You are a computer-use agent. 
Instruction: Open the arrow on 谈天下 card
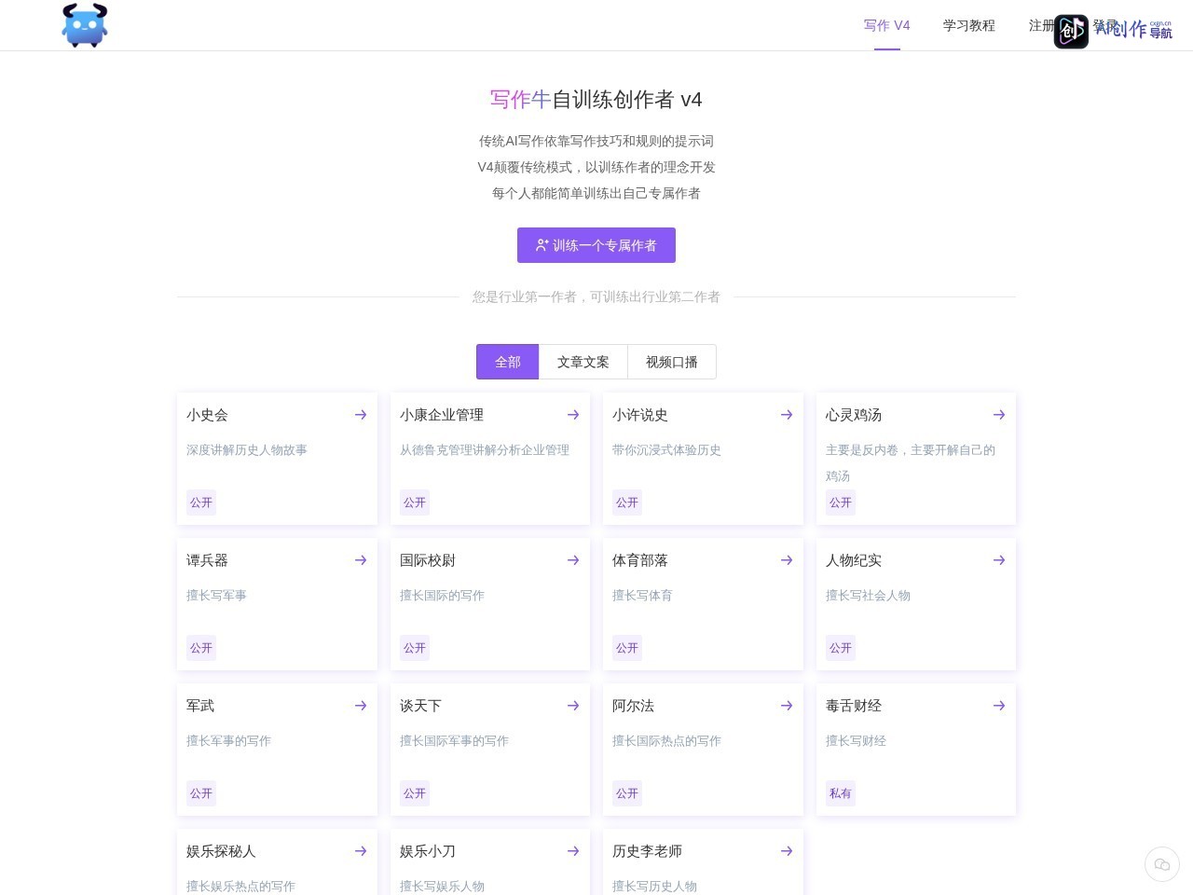click(573, 706)
